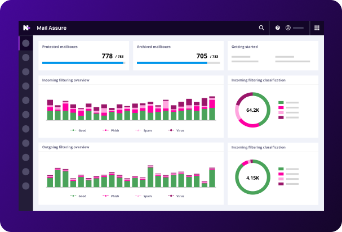Select the tenth sidebar circle icon
The width and height of the screenshot is (342, 232).
26,172
